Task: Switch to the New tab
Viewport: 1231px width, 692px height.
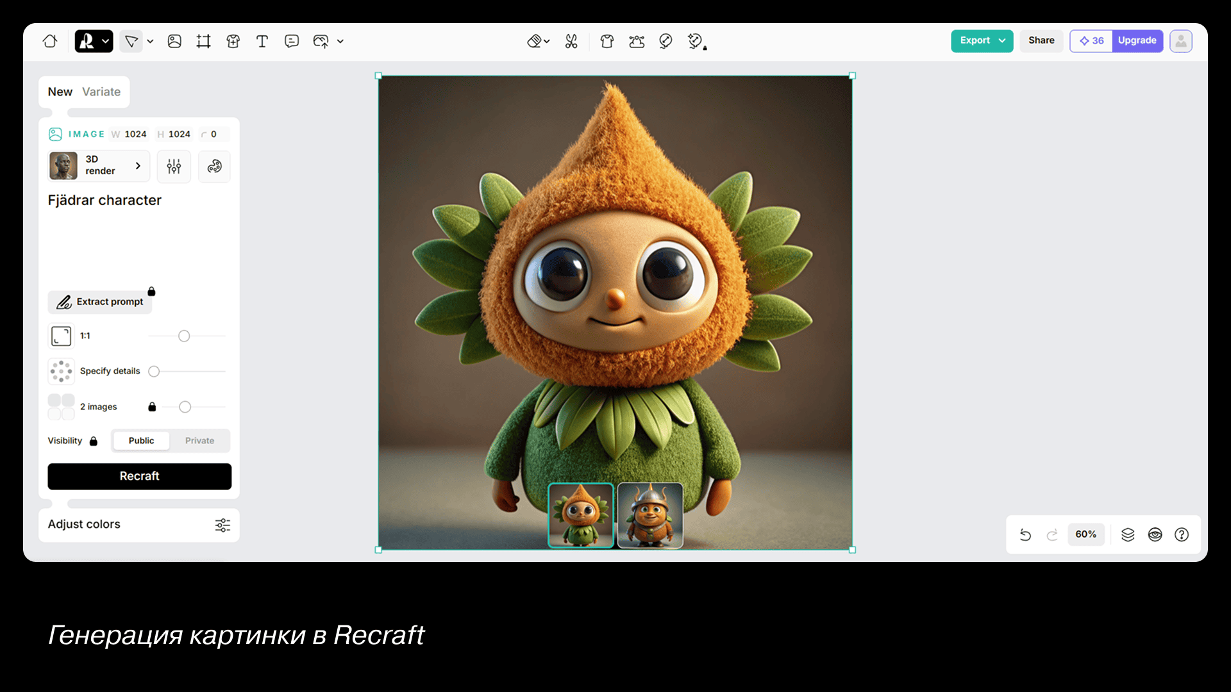Action: (x=60, y=92)
